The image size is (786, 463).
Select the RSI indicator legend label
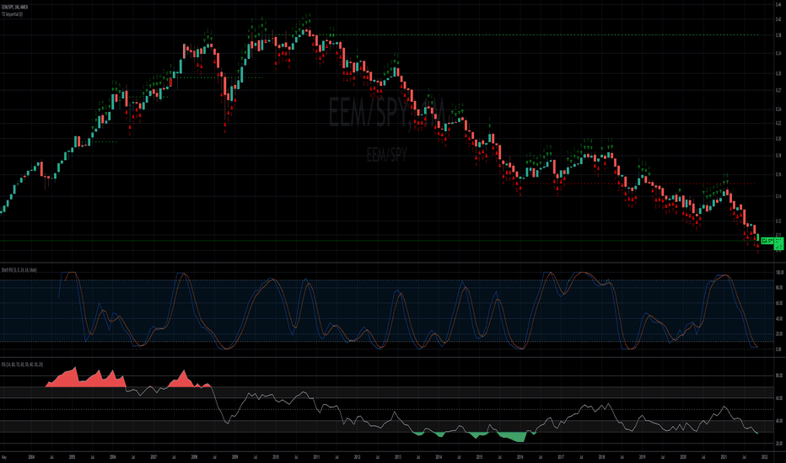pyautogui.click(x=22, y=365)
